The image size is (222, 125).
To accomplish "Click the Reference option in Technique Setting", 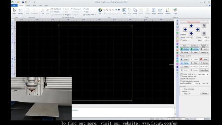I will coord(56,12).
